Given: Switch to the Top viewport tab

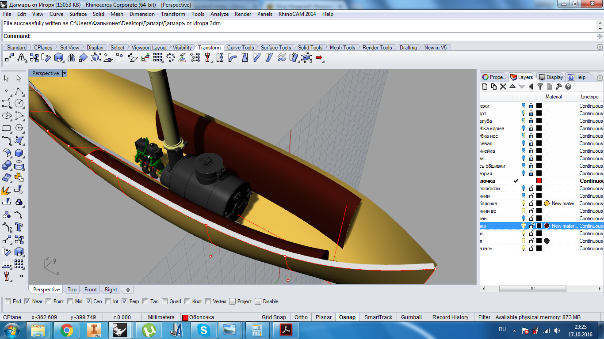Looking at the screenshot, I should point(72,290).
